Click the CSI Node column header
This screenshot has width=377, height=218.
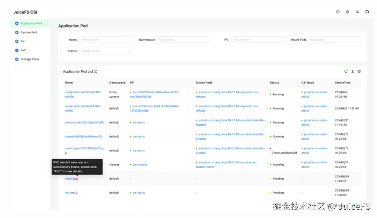coord(308,83)
